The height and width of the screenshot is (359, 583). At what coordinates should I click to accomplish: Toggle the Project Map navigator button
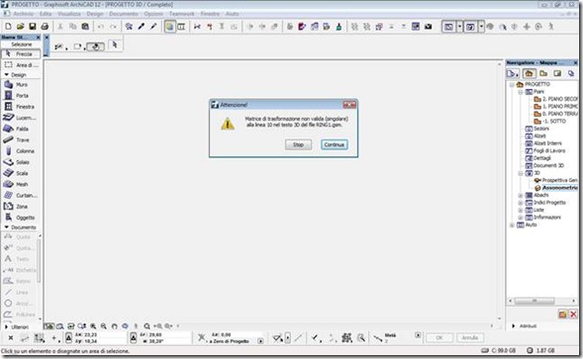coord(529,73)
